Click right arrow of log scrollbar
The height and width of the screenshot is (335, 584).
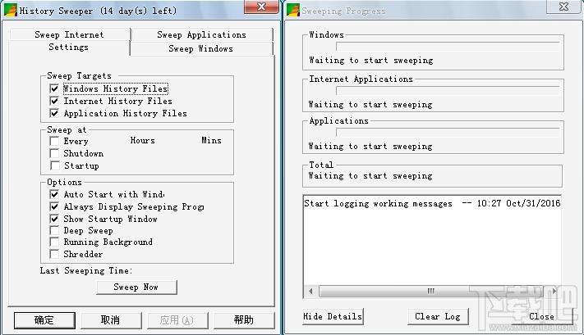pyautogui.click(x=554, y=291)
